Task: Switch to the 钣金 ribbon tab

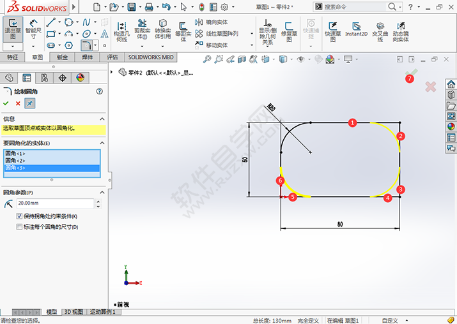Action: pos(62,57)
